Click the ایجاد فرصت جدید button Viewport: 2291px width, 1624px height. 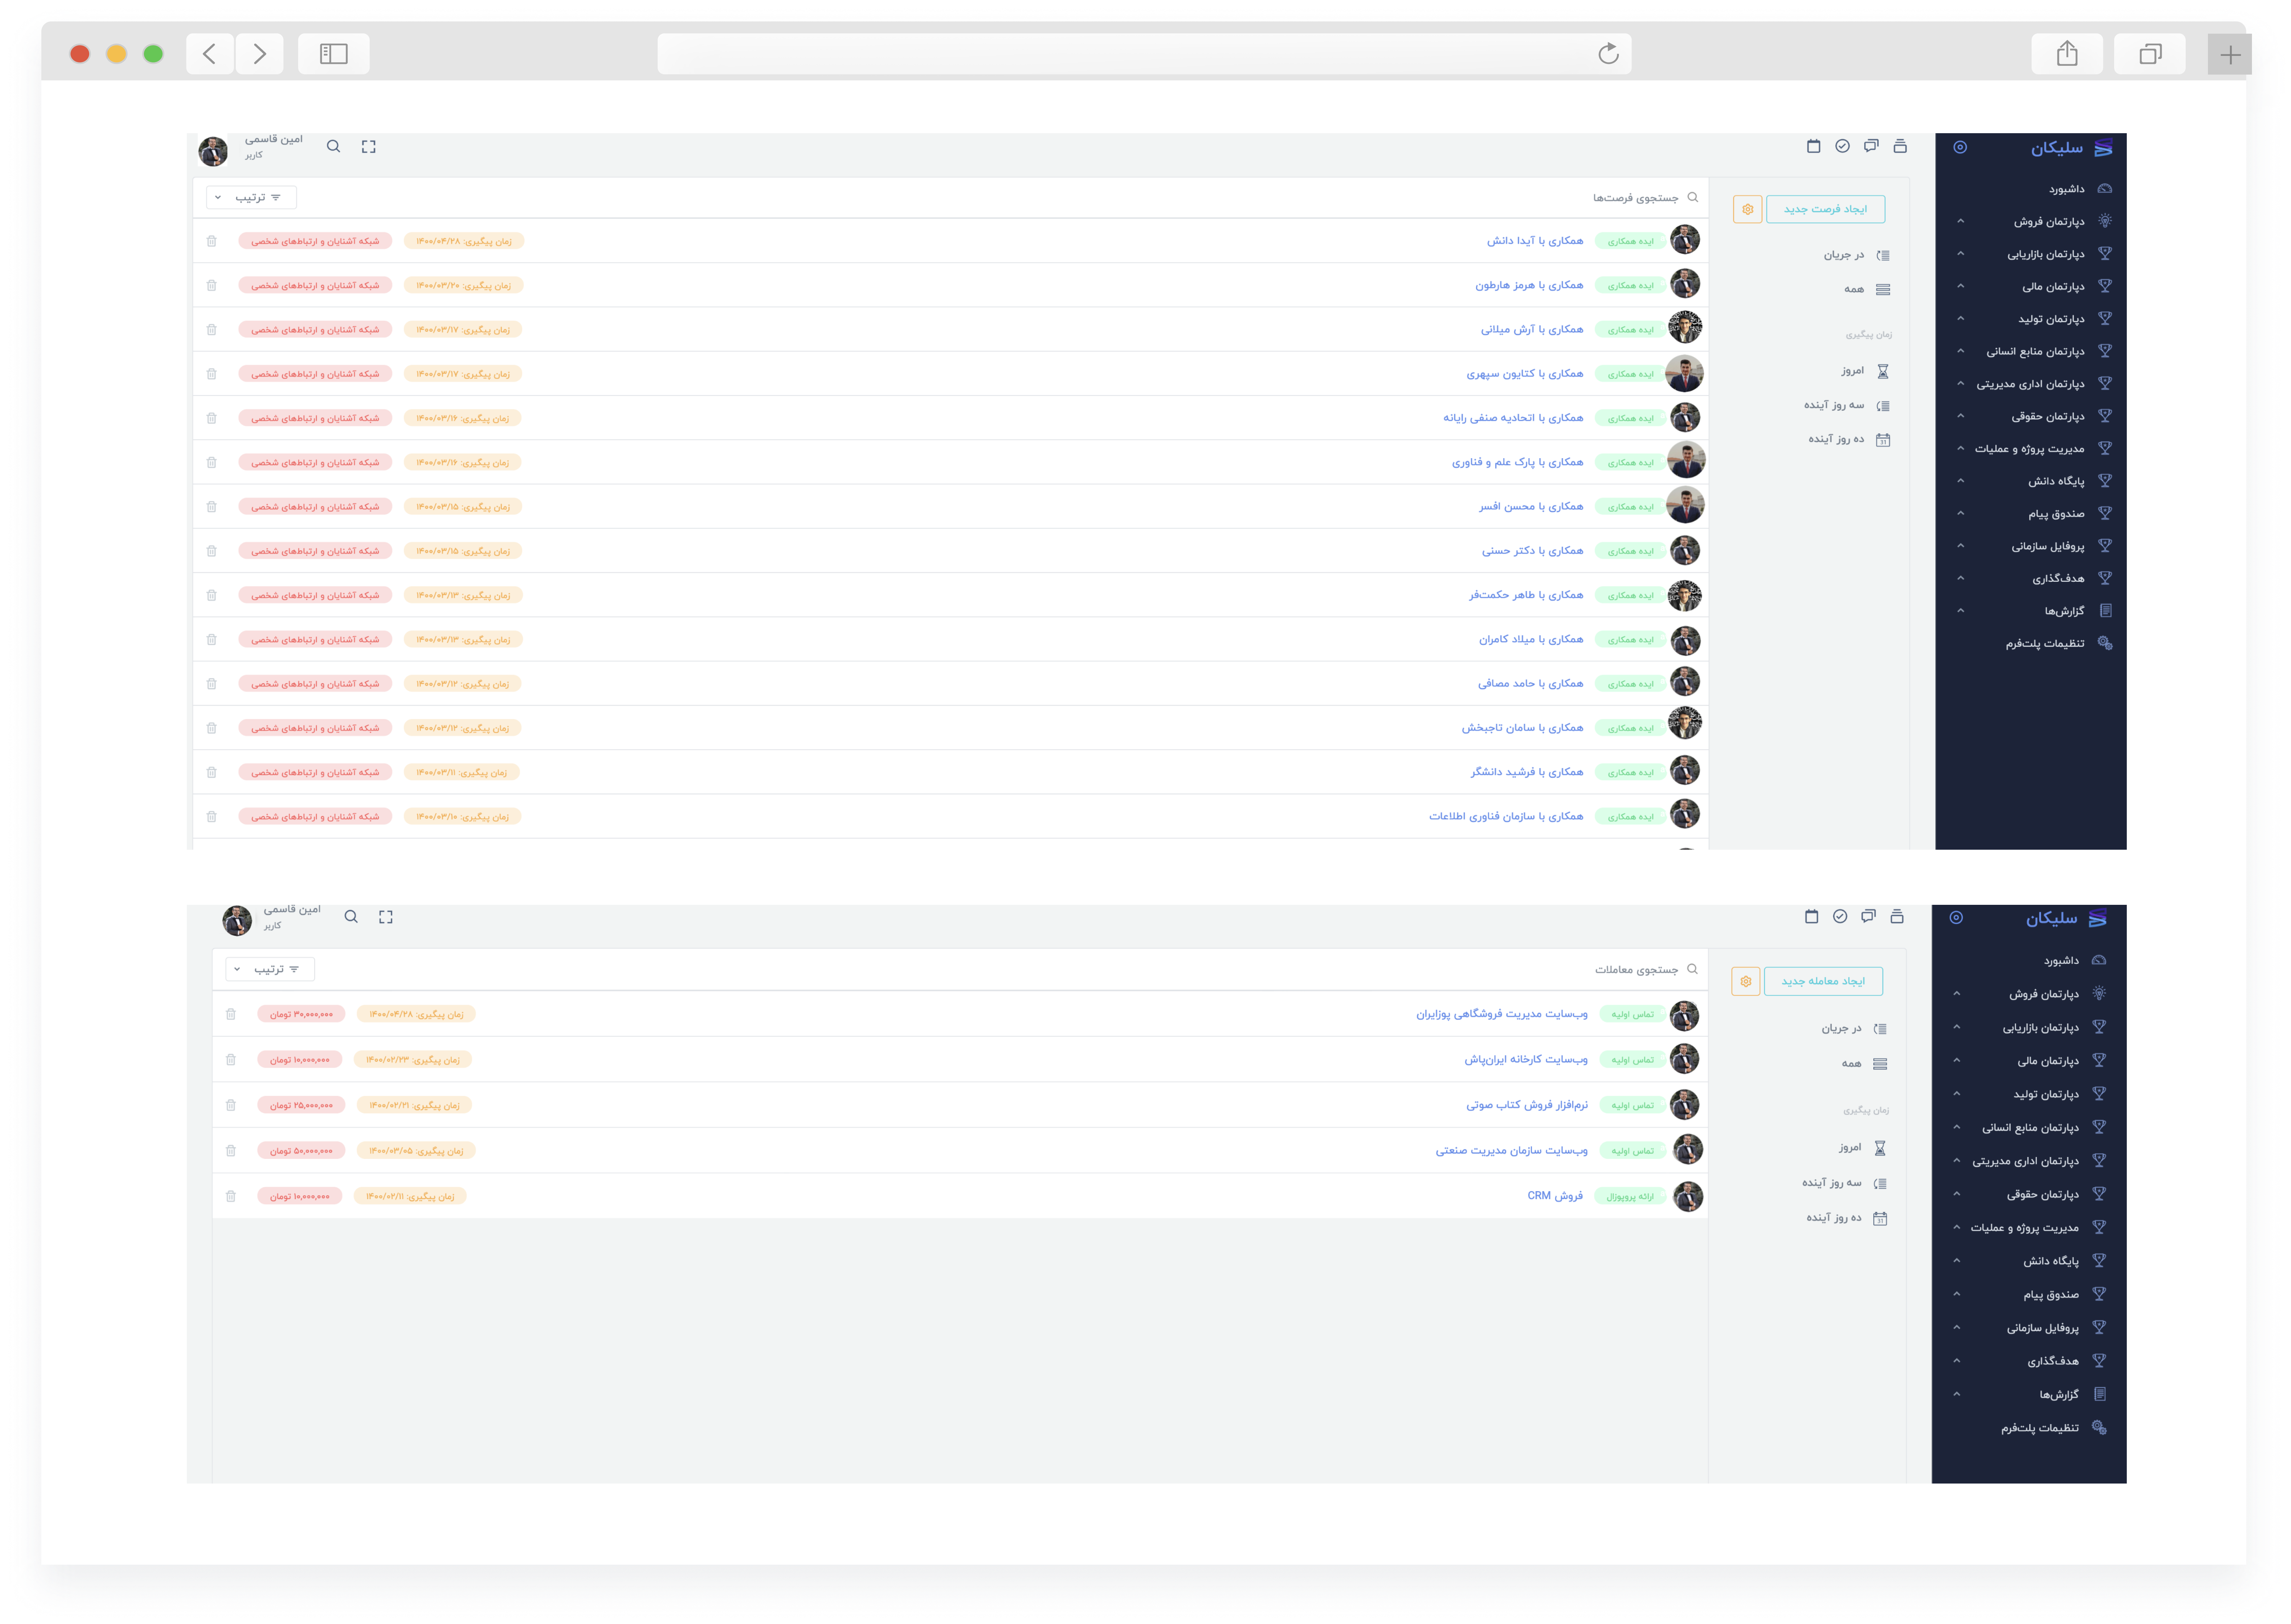point(1825,209)
